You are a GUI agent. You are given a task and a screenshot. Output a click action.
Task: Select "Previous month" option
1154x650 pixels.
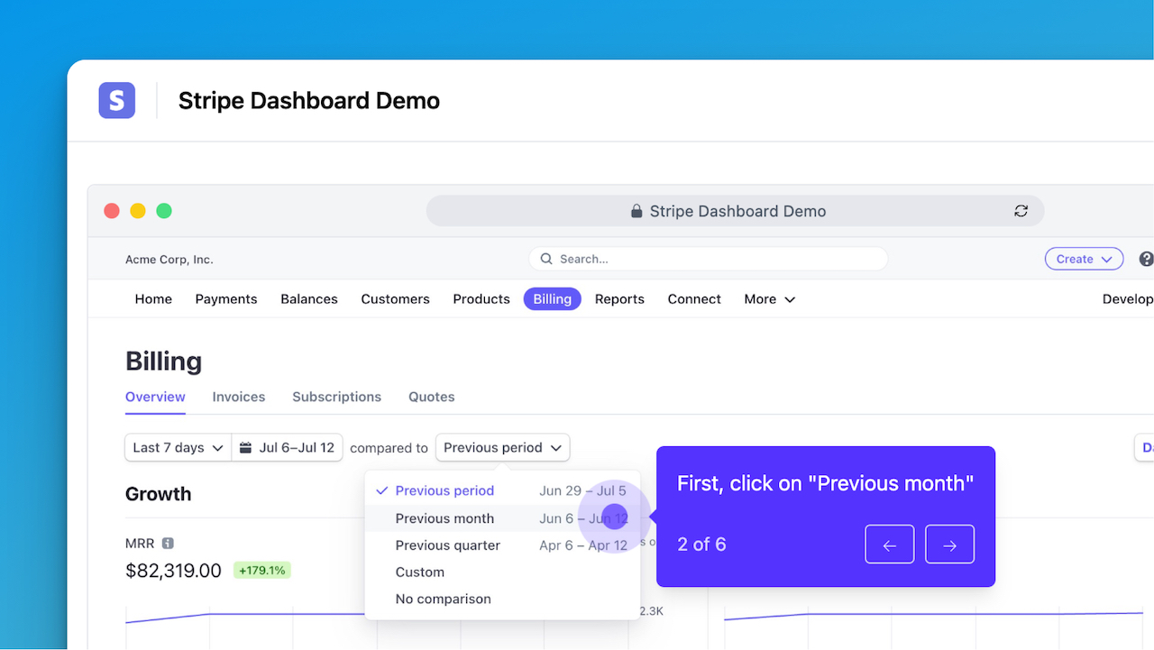[x=502, y=518]
